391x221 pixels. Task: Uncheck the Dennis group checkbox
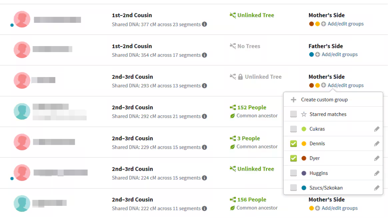click(293, 144)
